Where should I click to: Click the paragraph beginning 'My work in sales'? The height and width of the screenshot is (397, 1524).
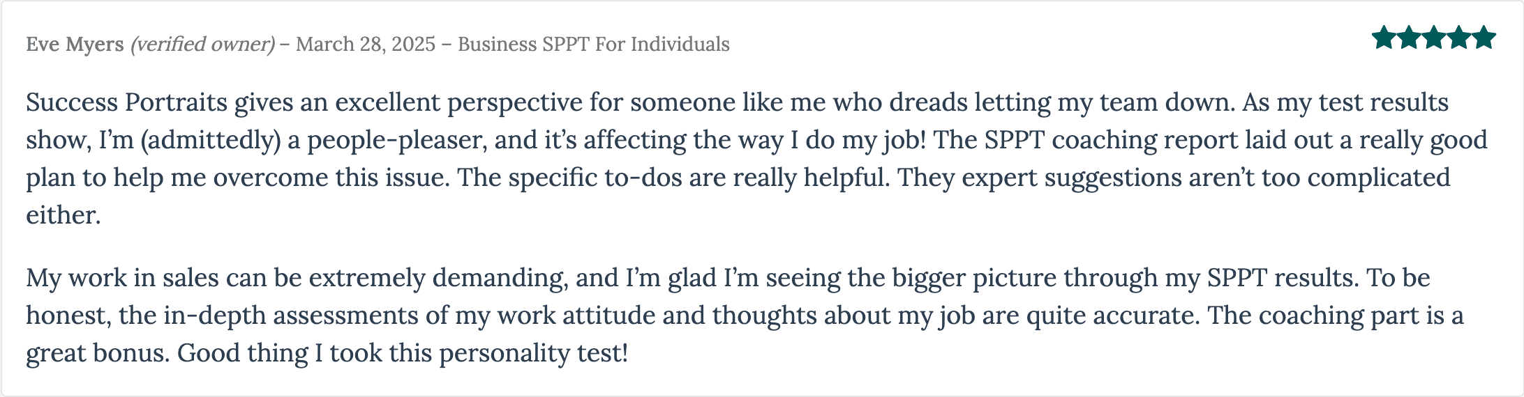click(745, 316)
